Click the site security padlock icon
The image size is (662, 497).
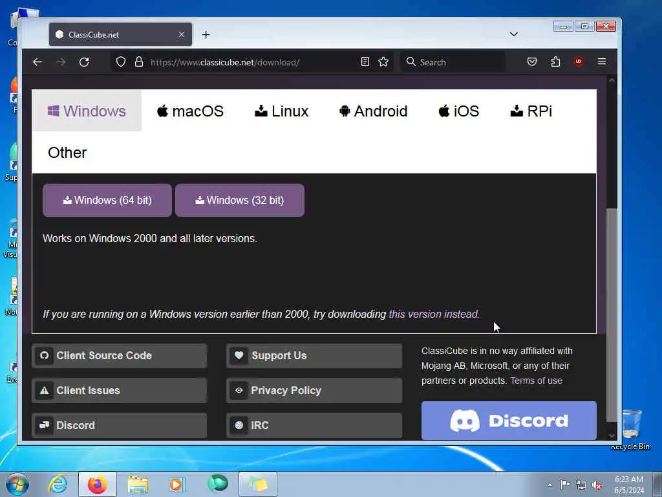tap(139, 62)
